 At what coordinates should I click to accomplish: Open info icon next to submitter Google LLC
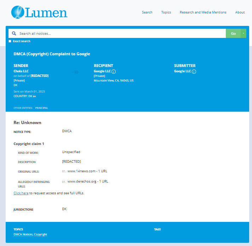point(194,72)
